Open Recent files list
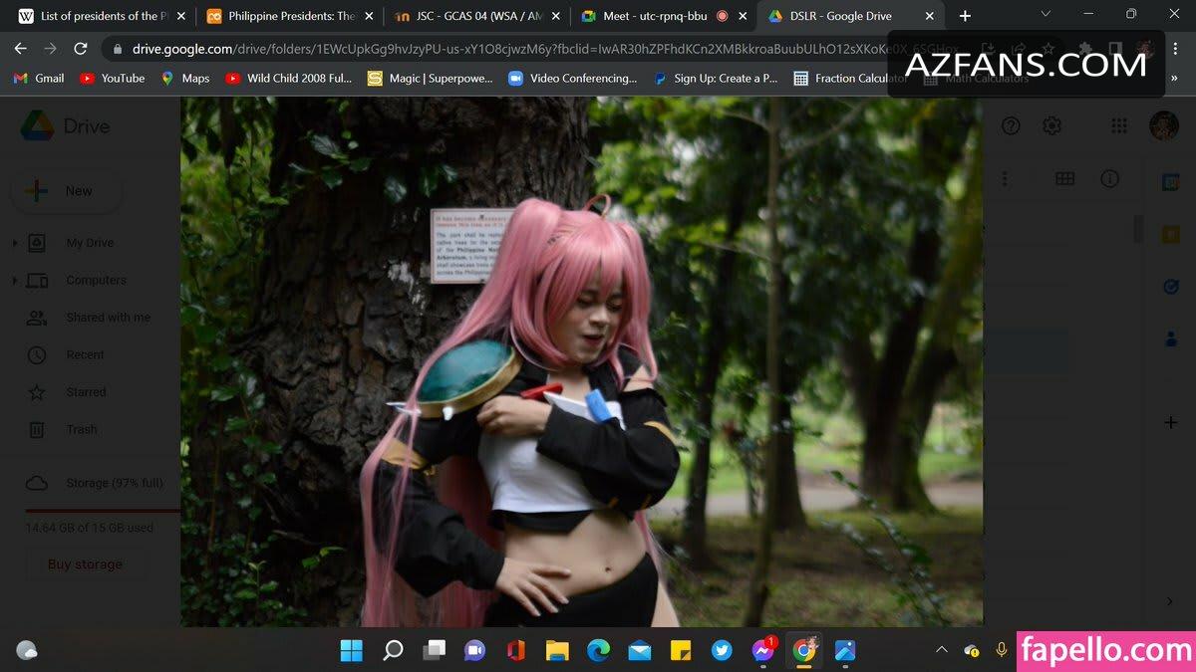Screen dimensions: 1196x672 (85, 355)
